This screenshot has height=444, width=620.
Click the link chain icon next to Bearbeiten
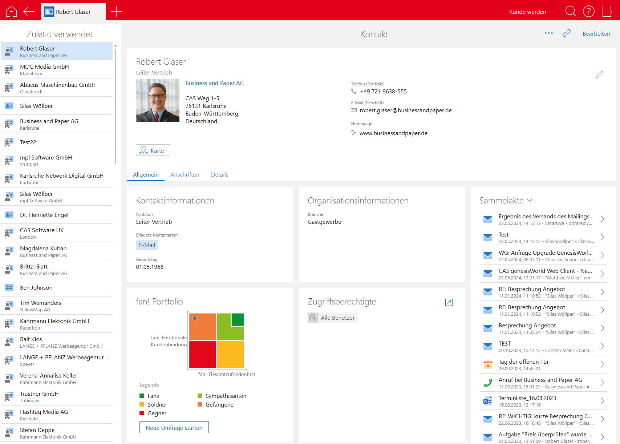[x=567, y=33]
